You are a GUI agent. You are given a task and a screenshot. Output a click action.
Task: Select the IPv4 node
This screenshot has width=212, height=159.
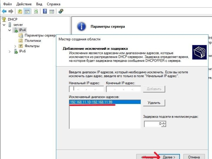[22, 30]
